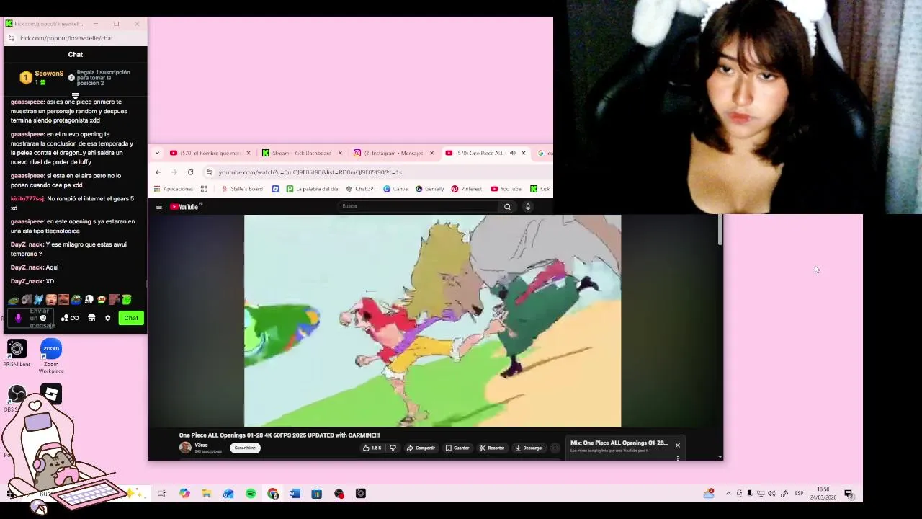Dislike the video with thumbs down

393,448
